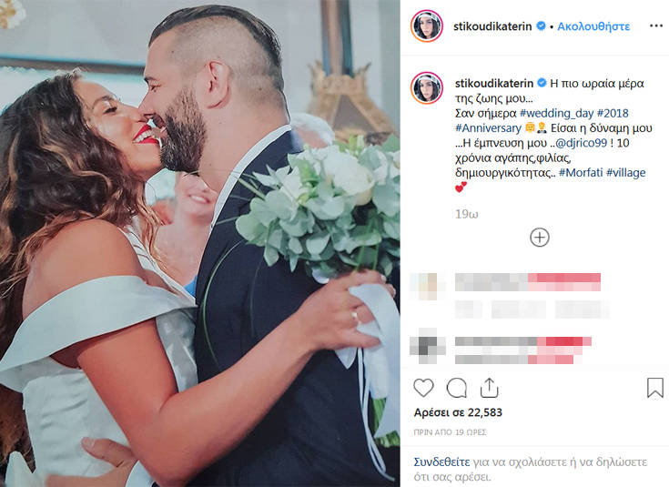This screenshot has height=487, width=669.
Task: Load more comments with the plus circle
Action: pyautogui.click(x=539, y=238)
